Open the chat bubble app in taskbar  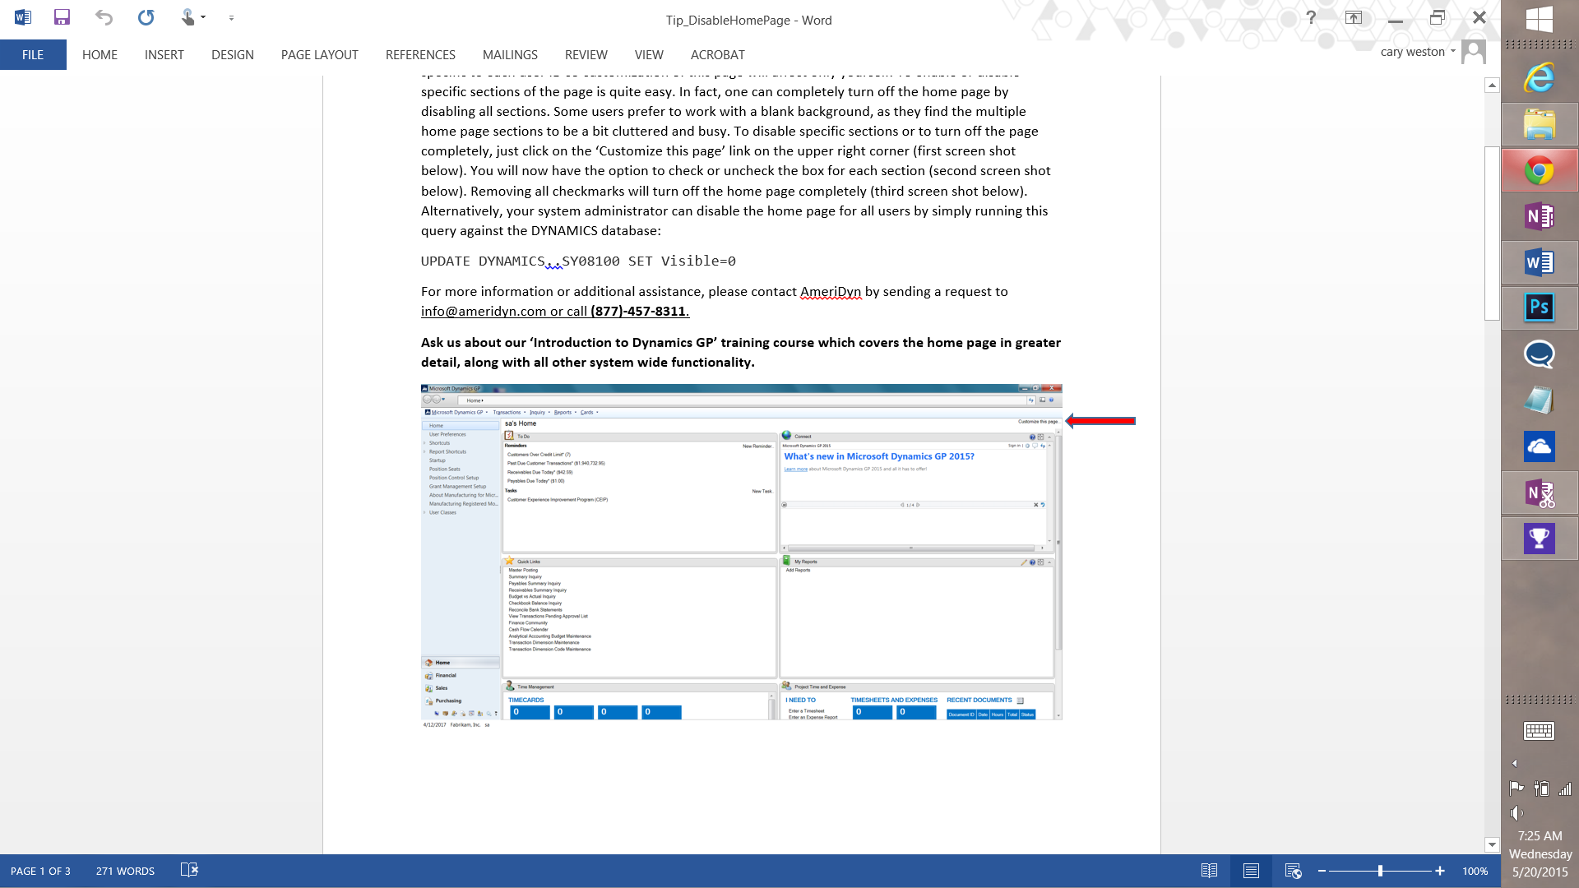(x=1540, y=354)
